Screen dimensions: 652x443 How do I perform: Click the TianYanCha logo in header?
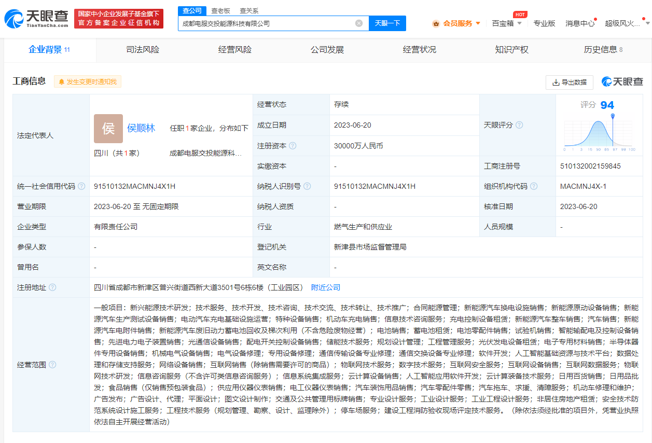[36, 19]
